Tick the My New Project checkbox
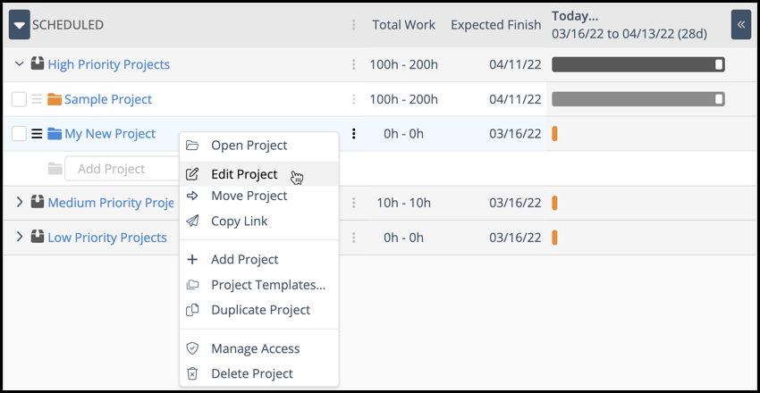 pyautogui.click(x=19, y=134)
